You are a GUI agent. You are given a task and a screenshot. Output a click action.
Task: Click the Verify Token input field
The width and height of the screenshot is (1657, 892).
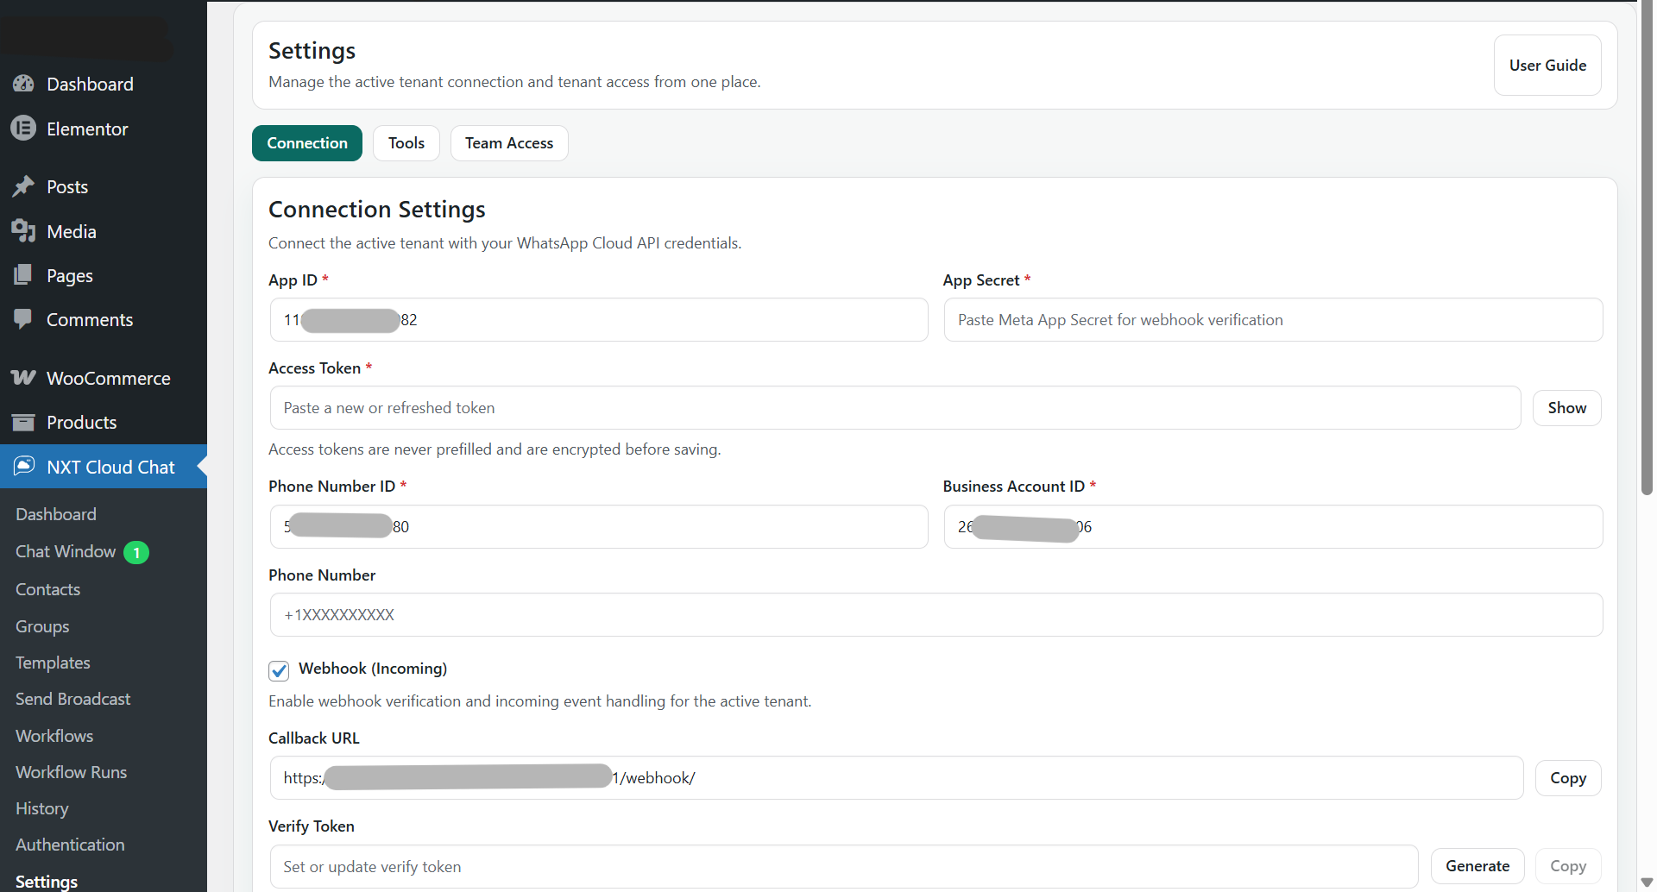point(844,866)
